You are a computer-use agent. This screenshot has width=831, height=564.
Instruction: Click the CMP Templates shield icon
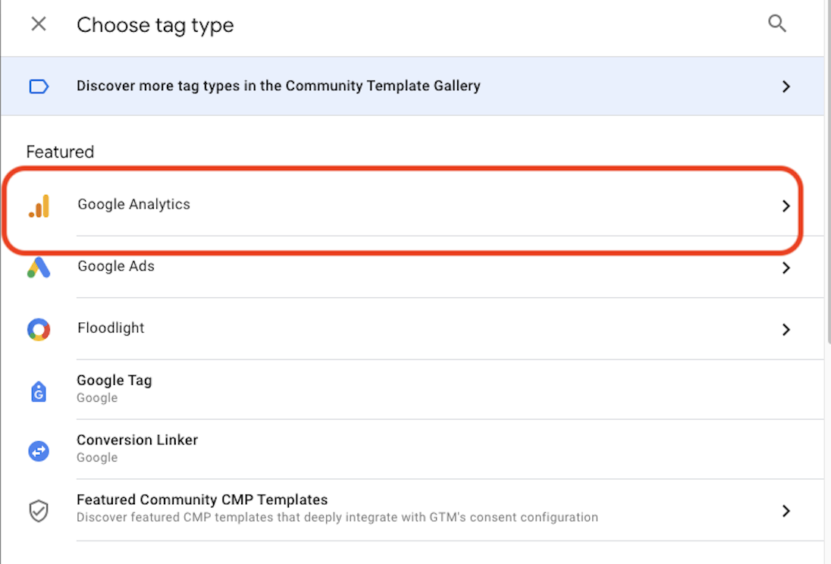coord(39,511)
